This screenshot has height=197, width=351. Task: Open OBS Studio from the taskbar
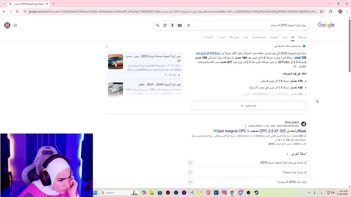coord(248,193)
